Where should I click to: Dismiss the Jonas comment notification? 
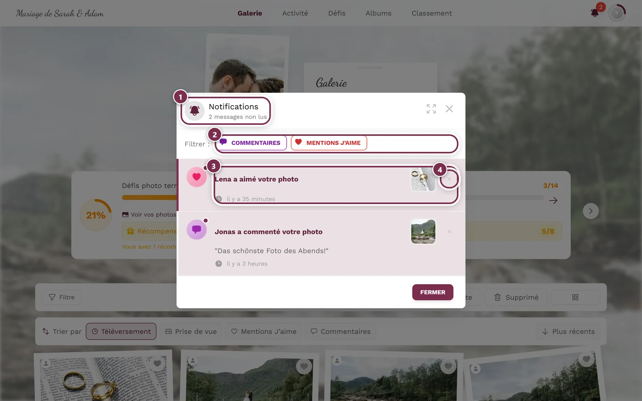point(449,232)
